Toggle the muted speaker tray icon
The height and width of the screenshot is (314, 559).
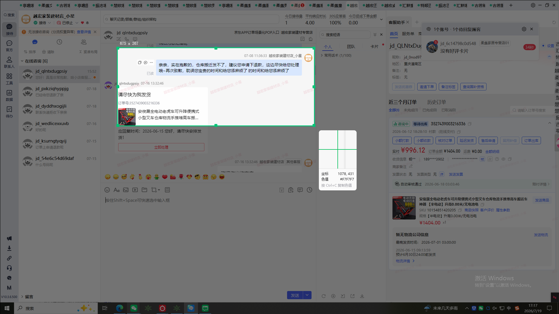[x=495, y=308]
